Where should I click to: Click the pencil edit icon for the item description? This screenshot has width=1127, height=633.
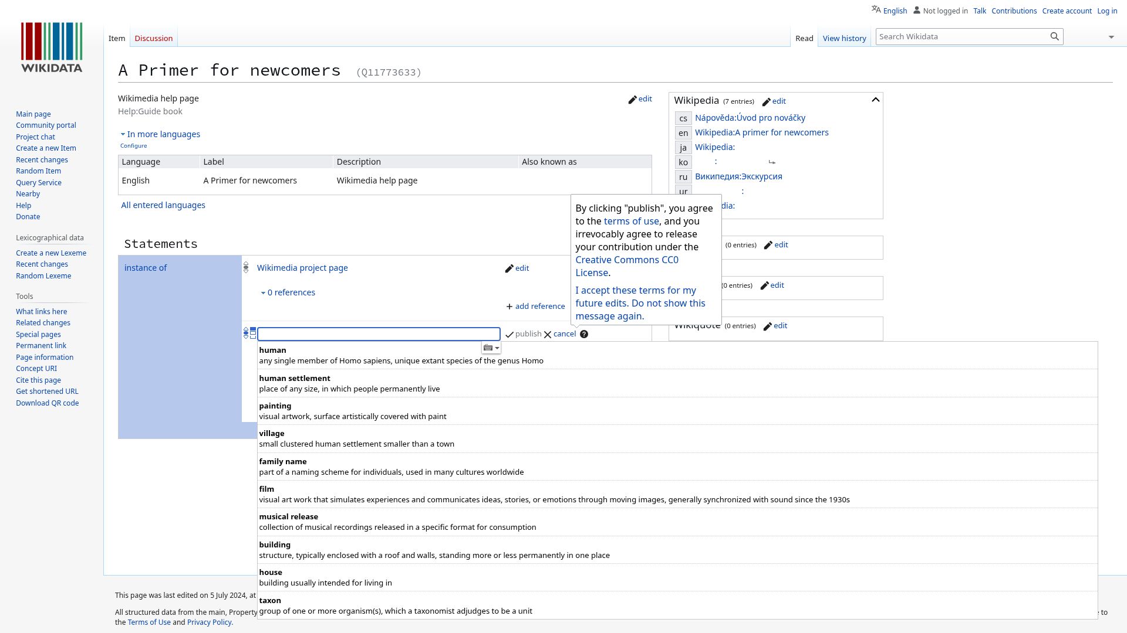[632, 100]
